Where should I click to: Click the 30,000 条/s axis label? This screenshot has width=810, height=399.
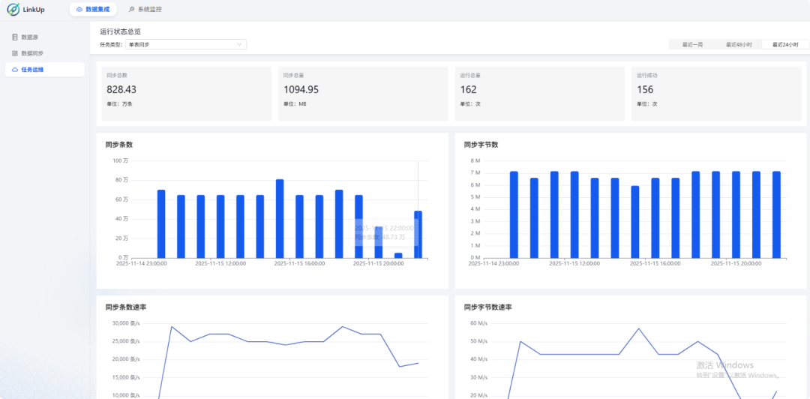click(x=127, y=323)
